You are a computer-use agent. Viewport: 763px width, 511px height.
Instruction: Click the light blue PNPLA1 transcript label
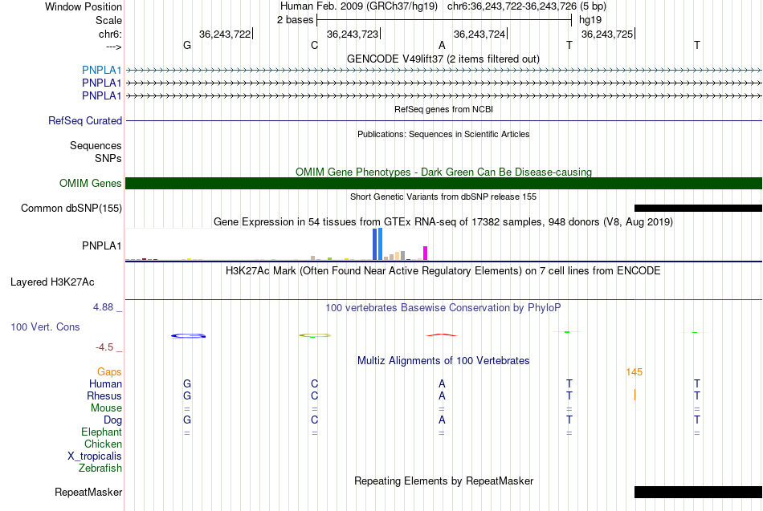pos(101,70)
